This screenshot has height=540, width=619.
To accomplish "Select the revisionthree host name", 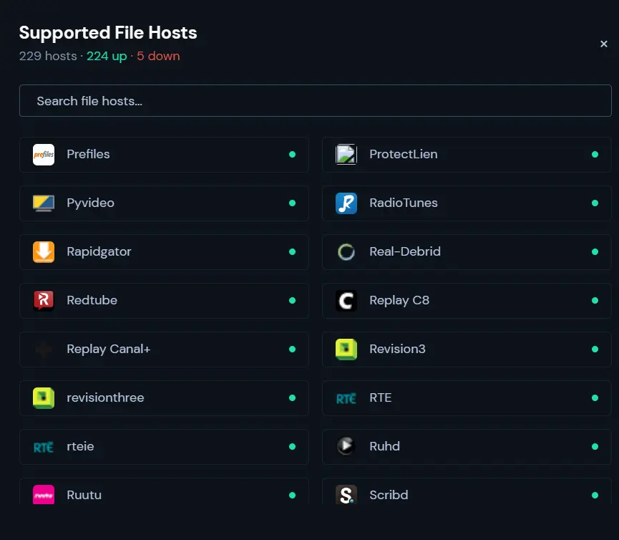I will pyautogui.click(x=105, y=397).
